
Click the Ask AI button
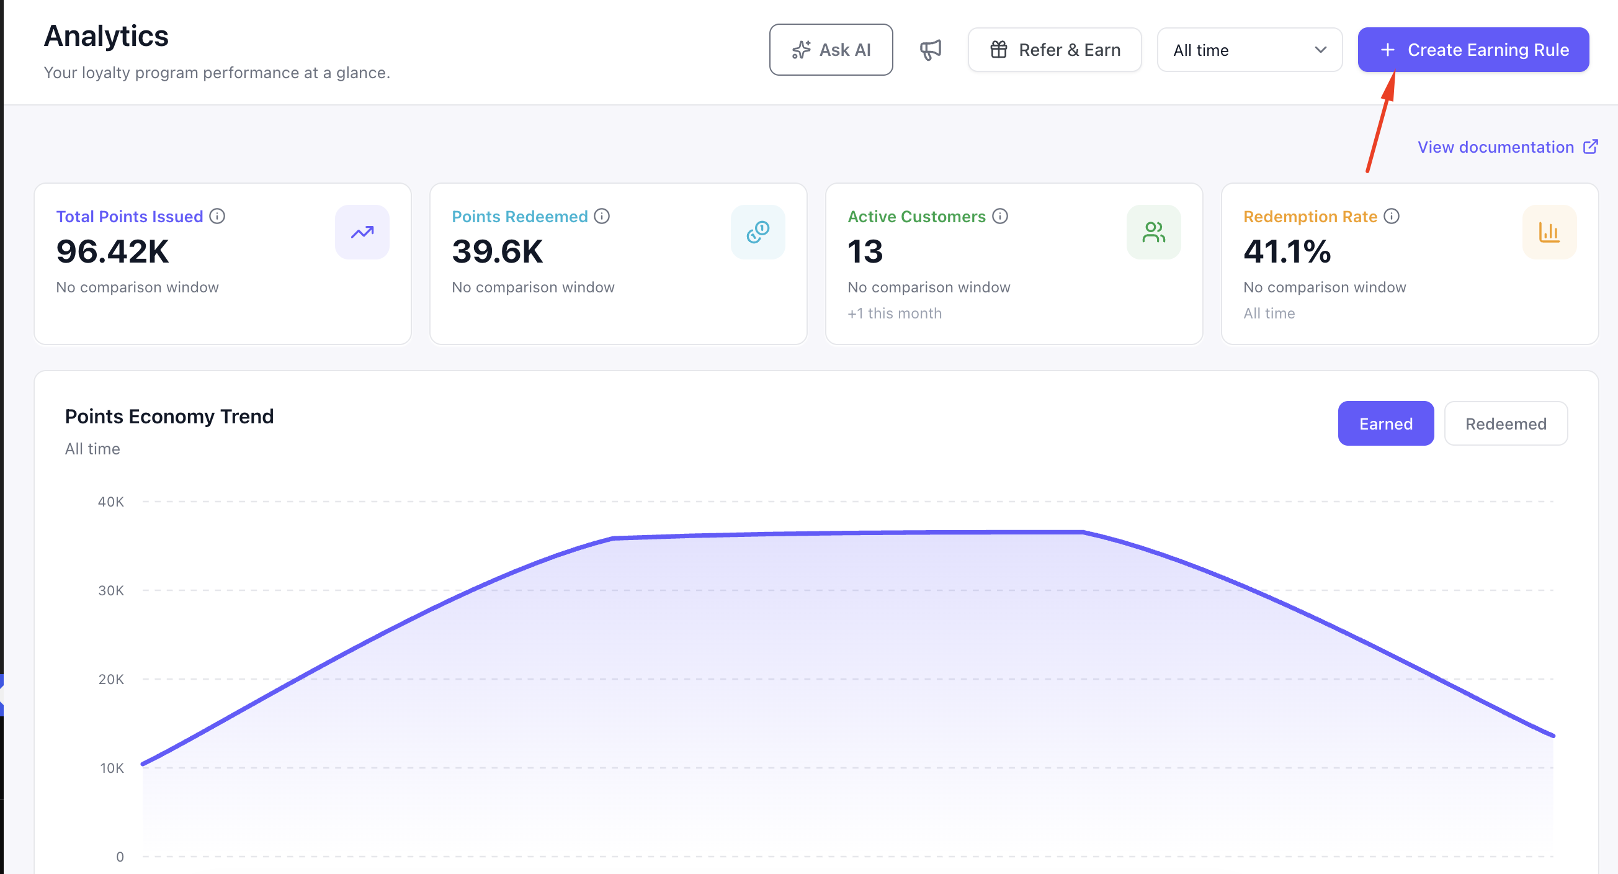pos(831,50)
